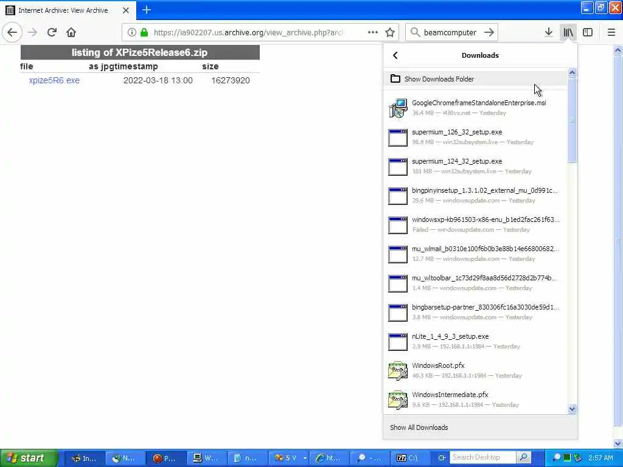Open WindowsIntermediate.pfx download entry
The image size is (623, 467).
click(475, 400)
